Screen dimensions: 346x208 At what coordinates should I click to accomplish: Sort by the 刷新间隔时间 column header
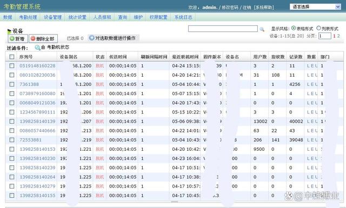tap(154, 57)
